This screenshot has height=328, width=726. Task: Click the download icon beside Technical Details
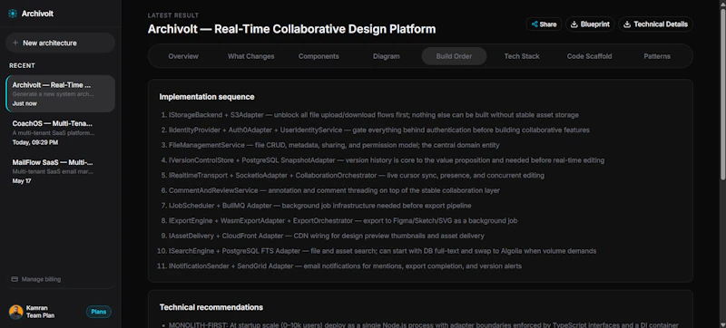pos(627,24)
